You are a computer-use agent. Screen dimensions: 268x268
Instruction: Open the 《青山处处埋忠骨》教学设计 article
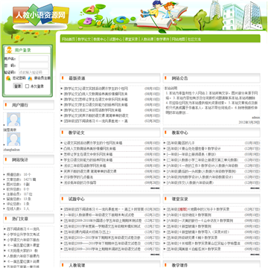(x=194, y=149)
